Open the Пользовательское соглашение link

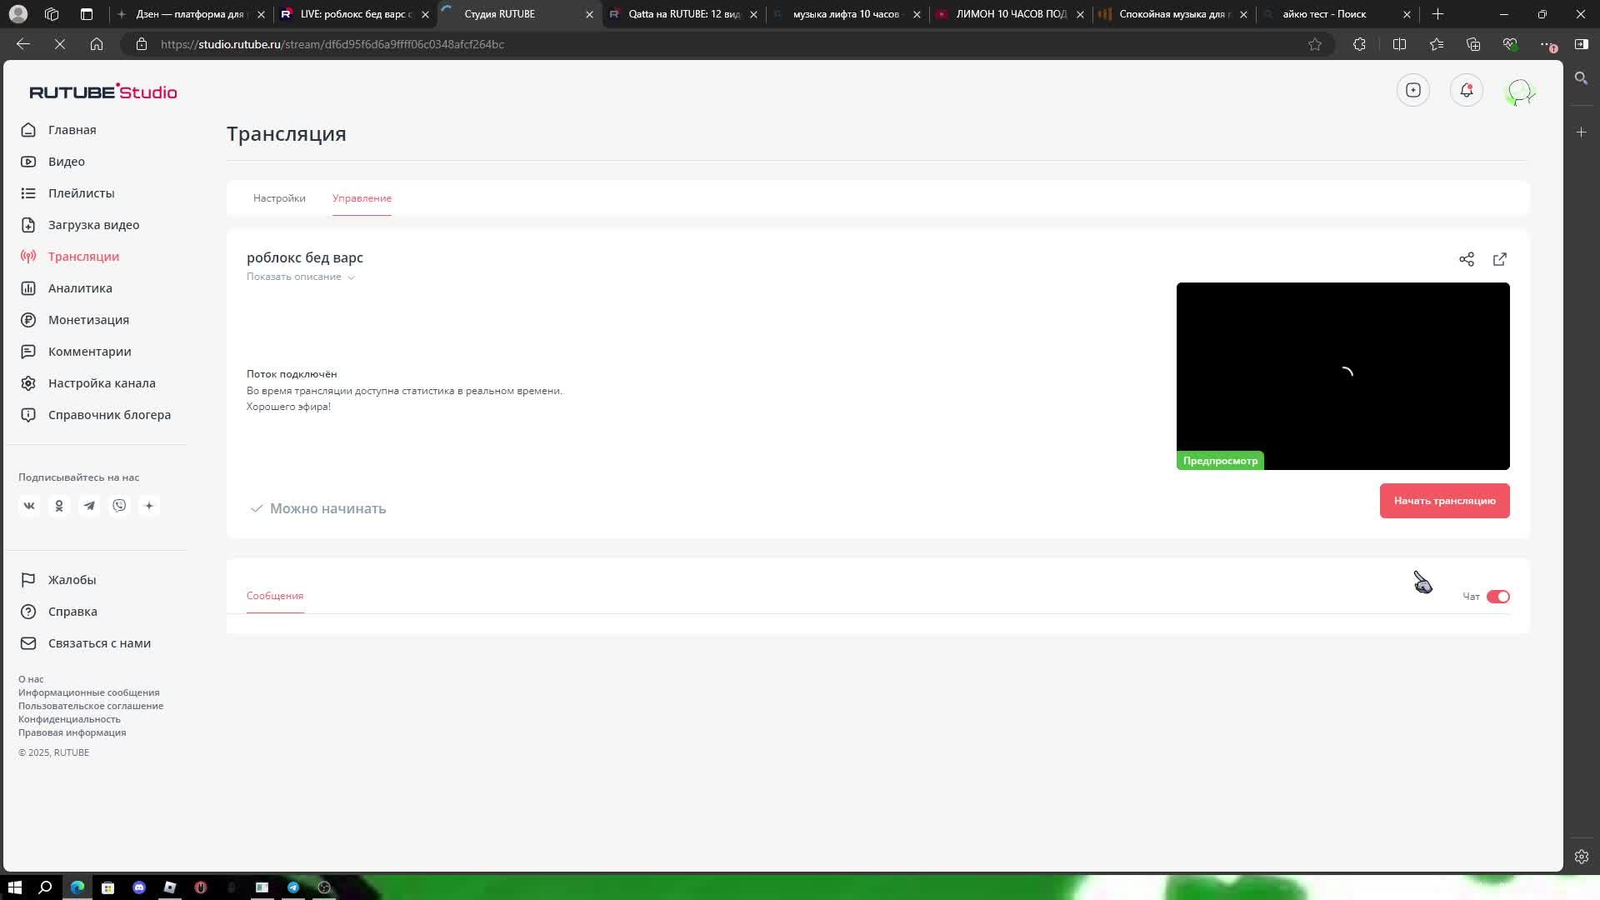(91, 706)
